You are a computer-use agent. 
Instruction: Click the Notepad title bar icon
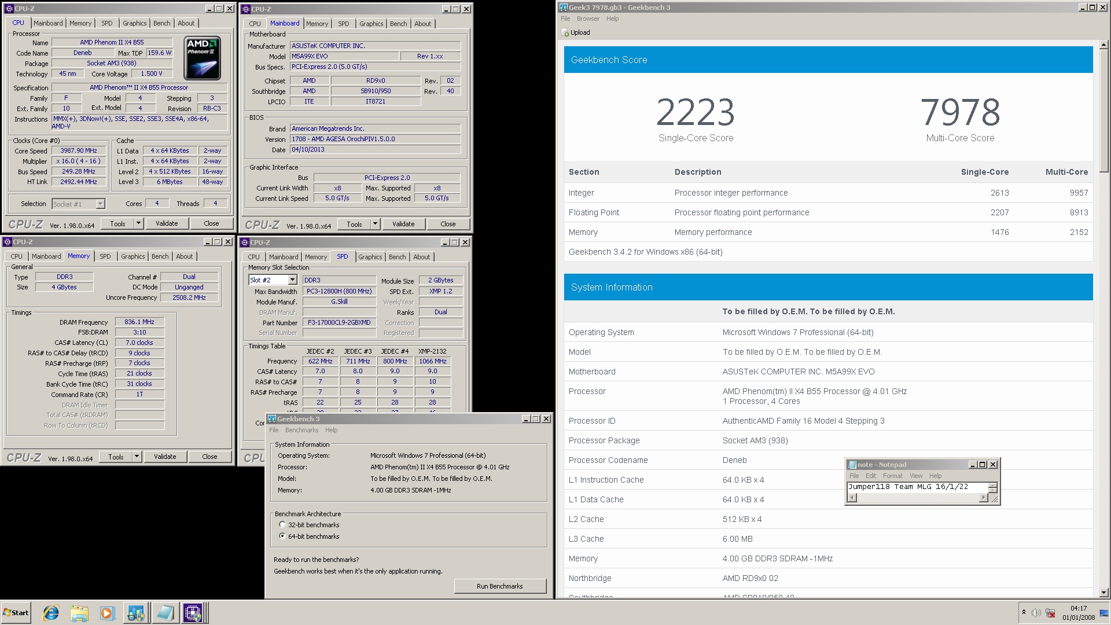pos(852,465)
